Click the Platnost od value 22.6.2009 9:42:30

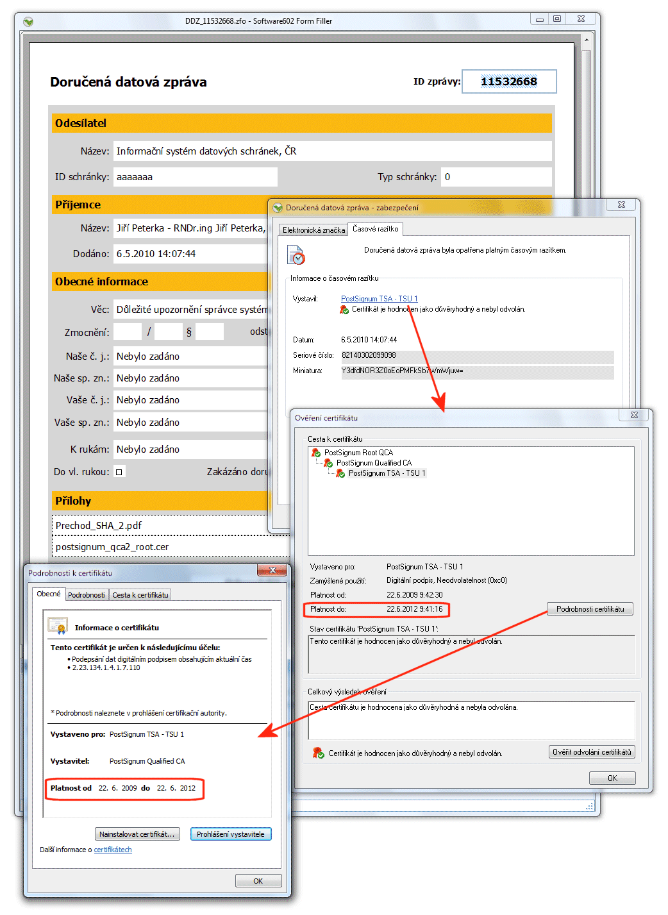point(415,595)
